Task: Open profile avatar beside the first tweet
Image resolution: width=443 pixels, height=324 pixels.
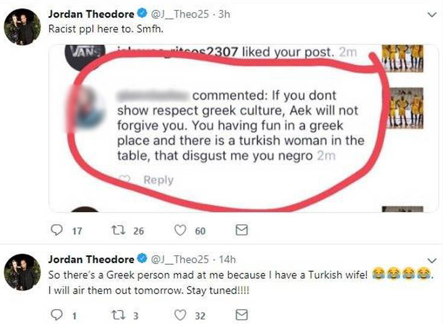Action: click(x=22, y=27)
